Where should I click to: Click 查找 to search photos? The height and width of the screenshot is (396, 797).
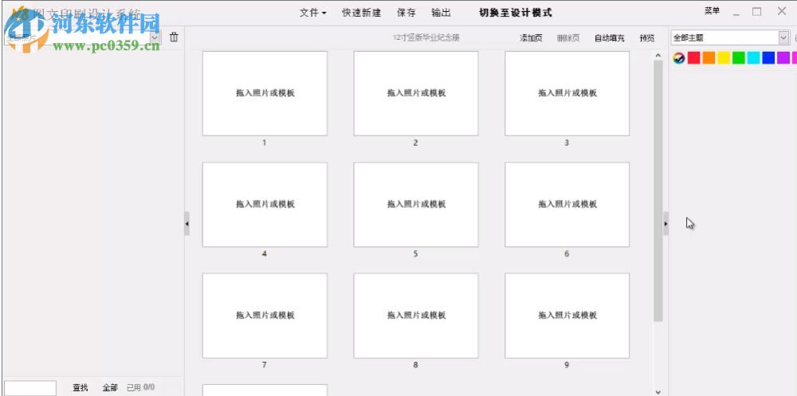80,388
